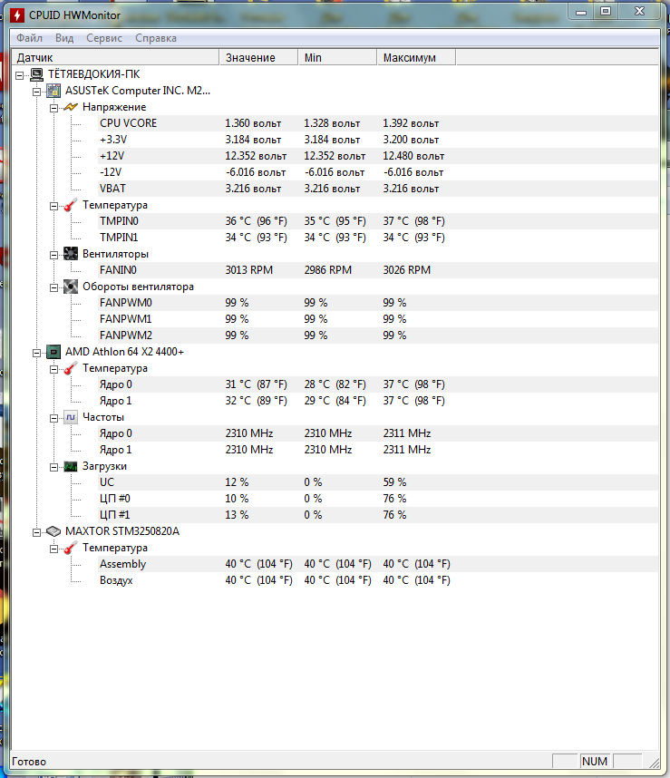Collapse the MAXTOR STM3250820A node
Viewport: 670px width, 778px height.
click(x=36, y=532)
